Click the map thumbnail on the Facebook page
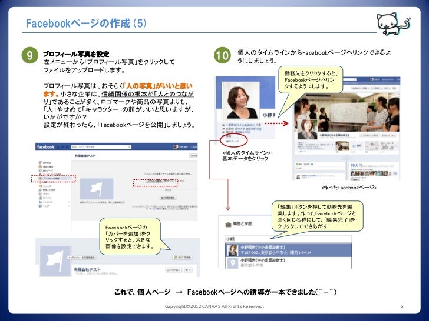 coord(372,146)
